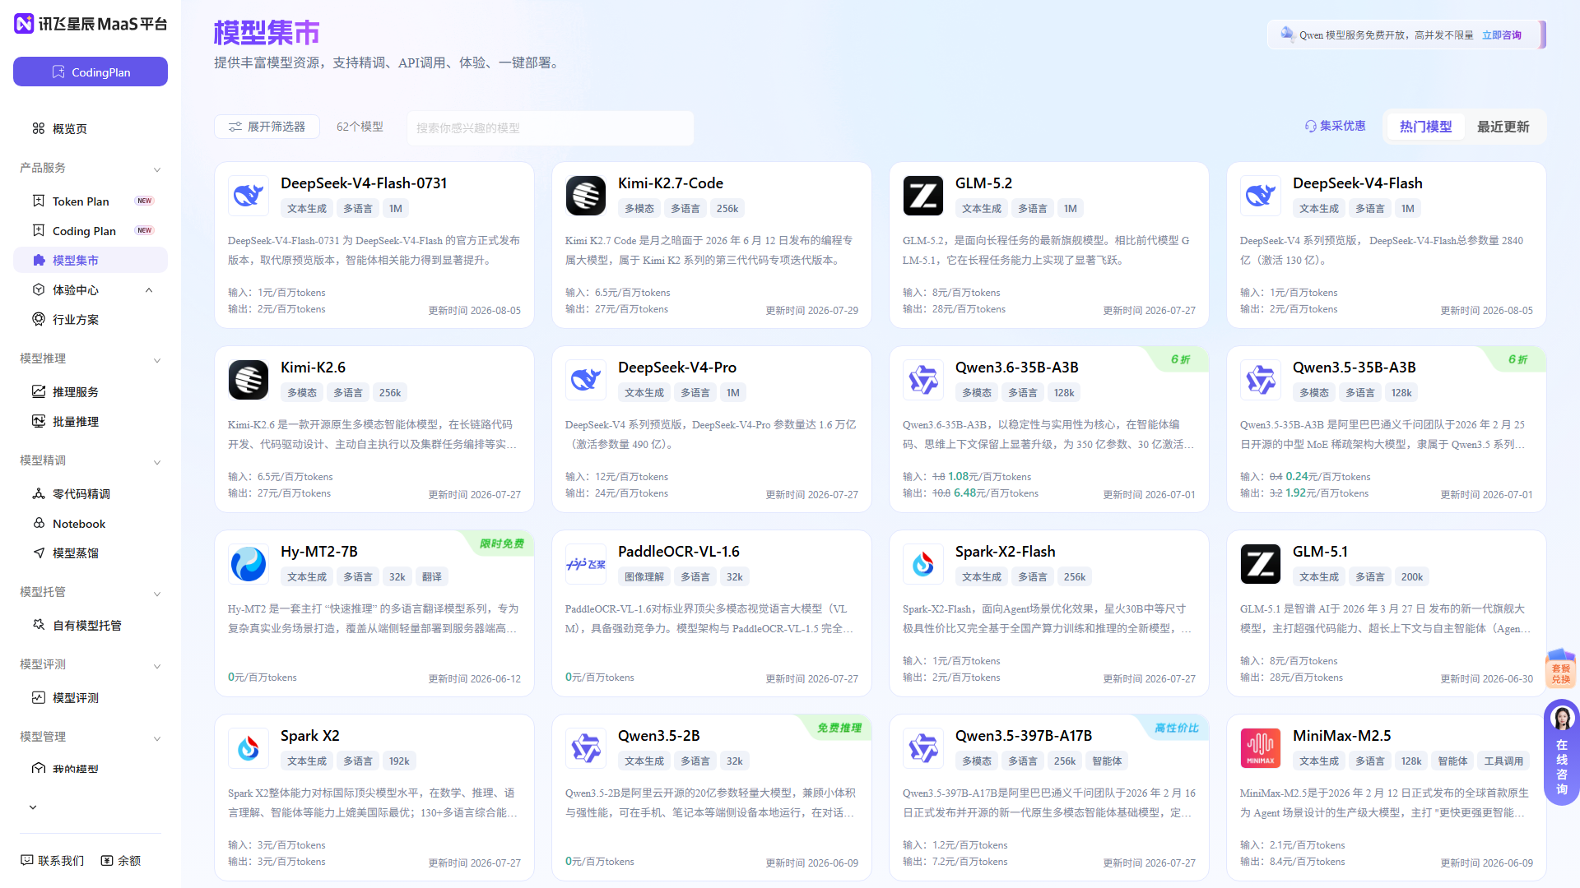The height and width of the screenshot is (888, 1580).
Task: Select 模型集市 in sidebar
Action: click(x=91, y=260)
